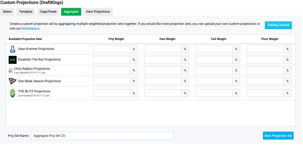Screen dimensions: 303x145
Task: Focus the Proj Set Name text field
Action: click(102, 136)
